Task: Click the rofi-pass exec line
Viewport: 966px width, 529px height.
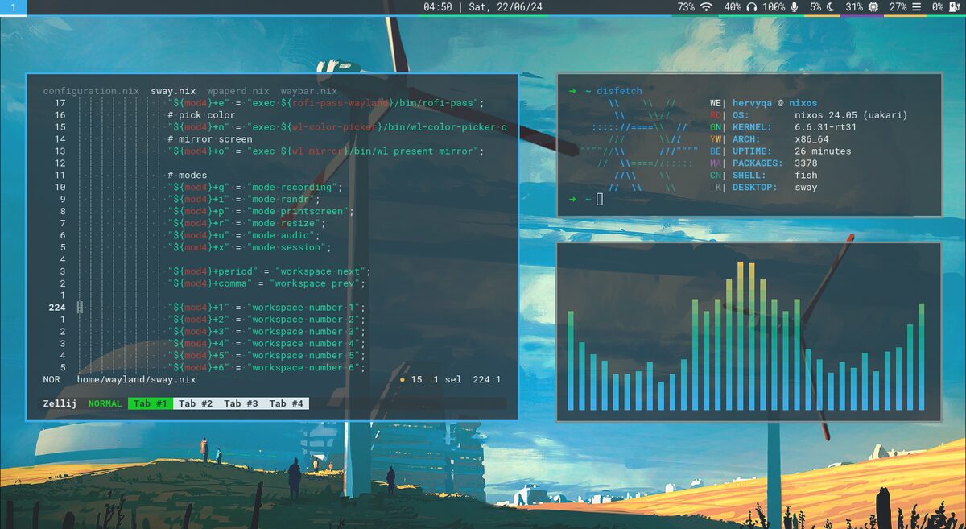Action: pyautogui.click(x=324, y=103)
